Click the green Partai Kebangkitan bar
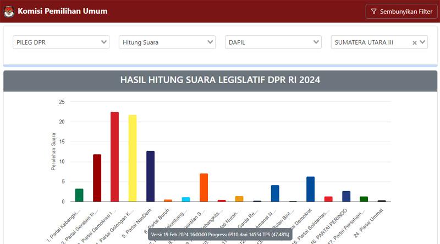 (x=79, y=195)
